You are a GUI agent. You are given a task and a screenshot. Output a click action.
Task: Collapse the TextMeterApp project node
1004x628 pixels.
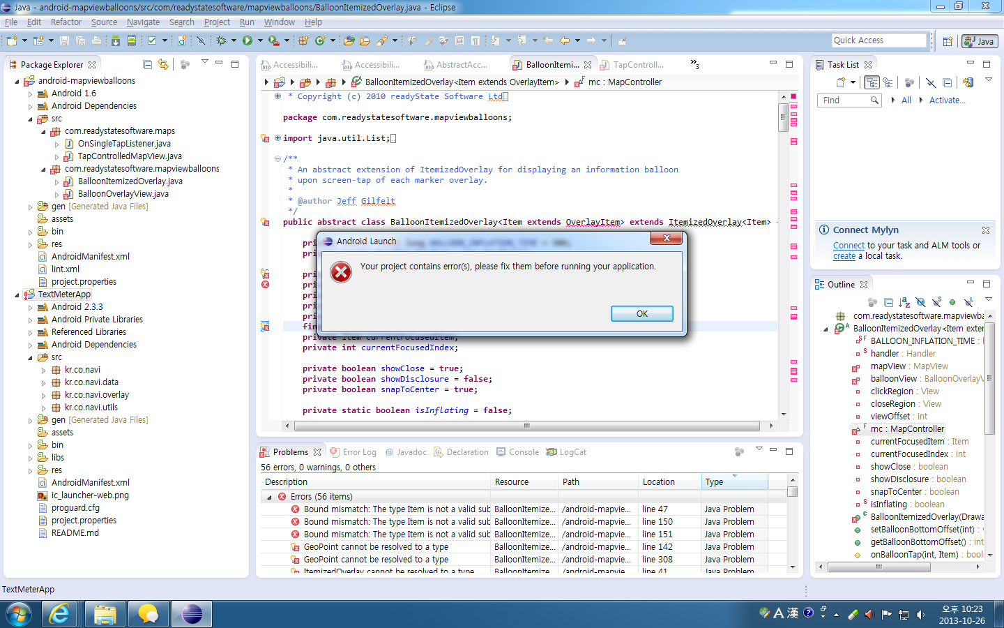click(17, 294)
